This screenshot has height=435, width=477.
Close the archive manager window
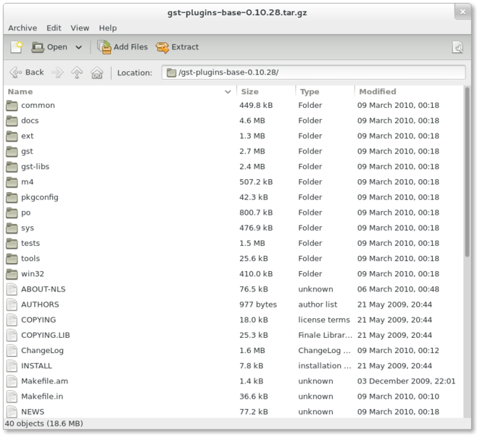click(463, 12)
